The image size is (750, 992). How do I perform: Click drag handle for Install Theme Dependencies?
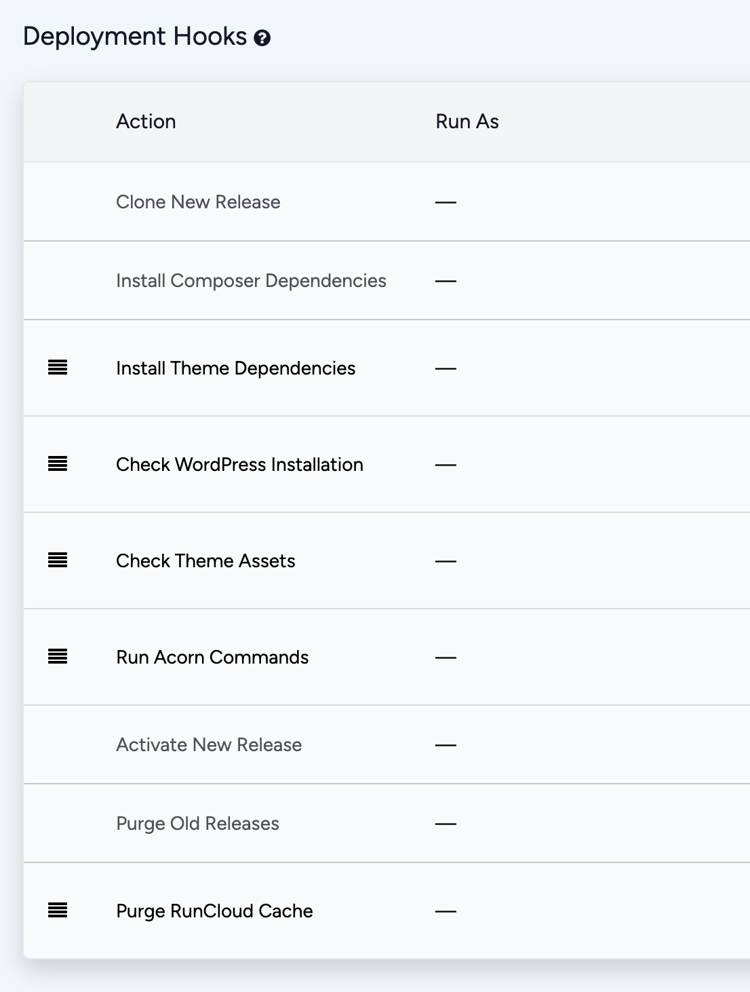[58, 368]
